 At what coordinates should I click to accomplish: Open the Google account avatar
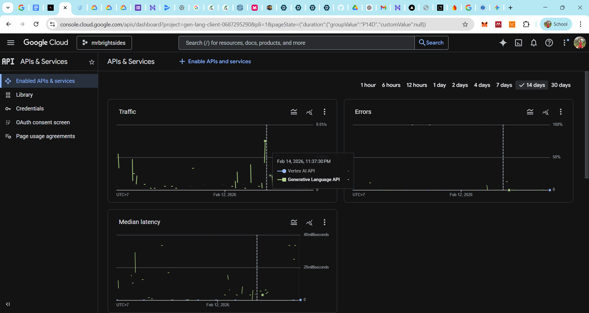580,43
